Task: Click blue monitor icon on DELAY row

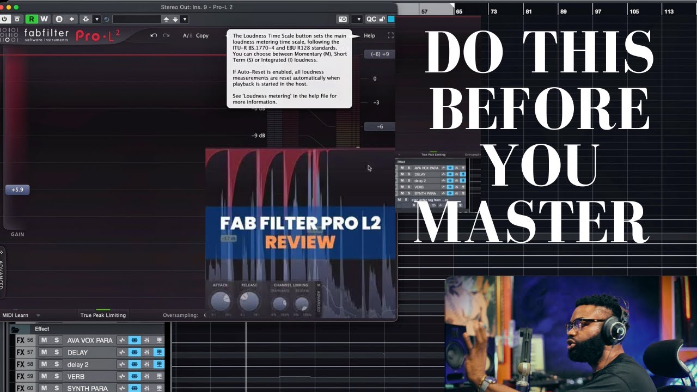Action: pyautogui.click(x=159, y=352)
